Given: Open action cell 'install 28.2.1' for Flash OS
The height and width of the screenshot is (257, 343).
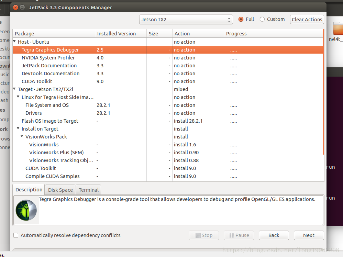Looking at the screenshot, I should (x=198, y=121).
